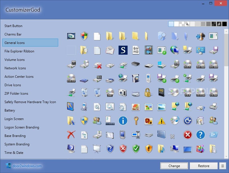Open the hamburger menu beside Restore
The width and height of the screenshot is (229, 173).
pyautogui.click(x=223, y=166)
